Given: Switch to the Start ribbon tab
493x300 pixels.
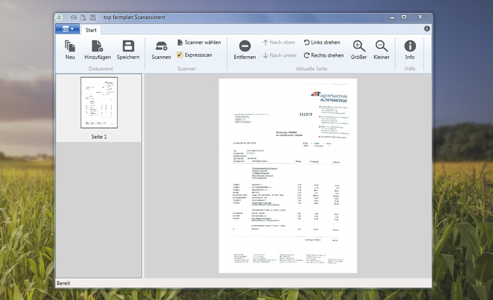Looking at the screenshot, I should (91, 30).
